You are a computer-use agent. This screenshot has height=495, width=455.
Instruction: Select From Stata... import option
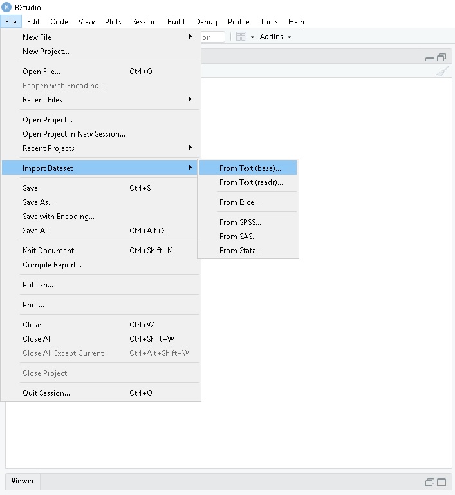248,251
